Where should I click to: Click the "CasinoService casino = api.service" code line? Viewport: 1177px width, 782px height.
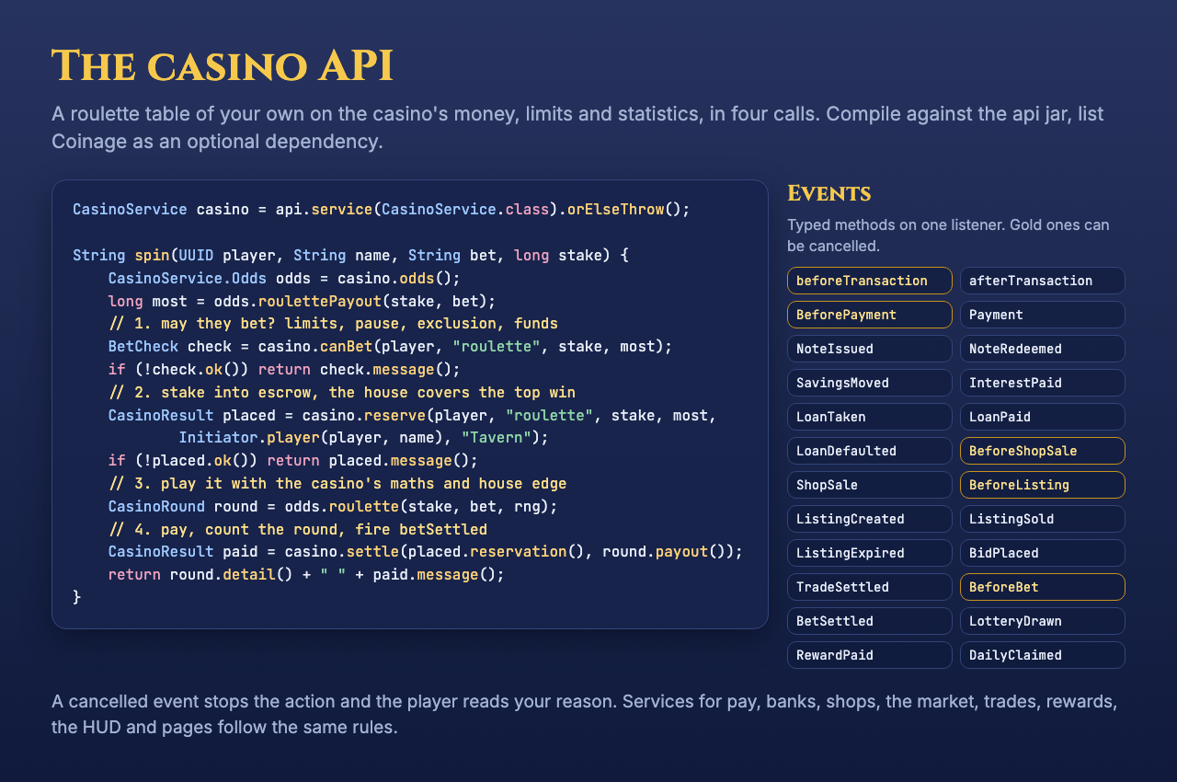(382, 209)
